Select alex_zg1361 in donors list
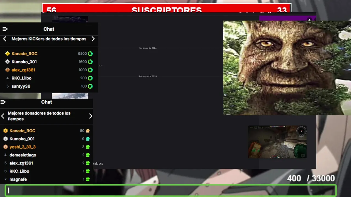This screenshot has height=197, width=351. point(21,163)
